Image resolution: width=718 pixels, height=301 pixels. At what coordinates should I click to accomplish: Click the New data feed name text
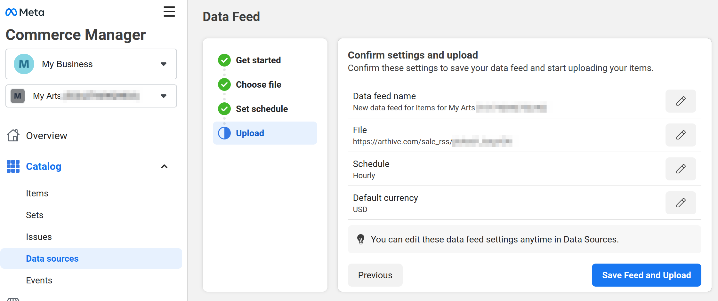point(450,108)
